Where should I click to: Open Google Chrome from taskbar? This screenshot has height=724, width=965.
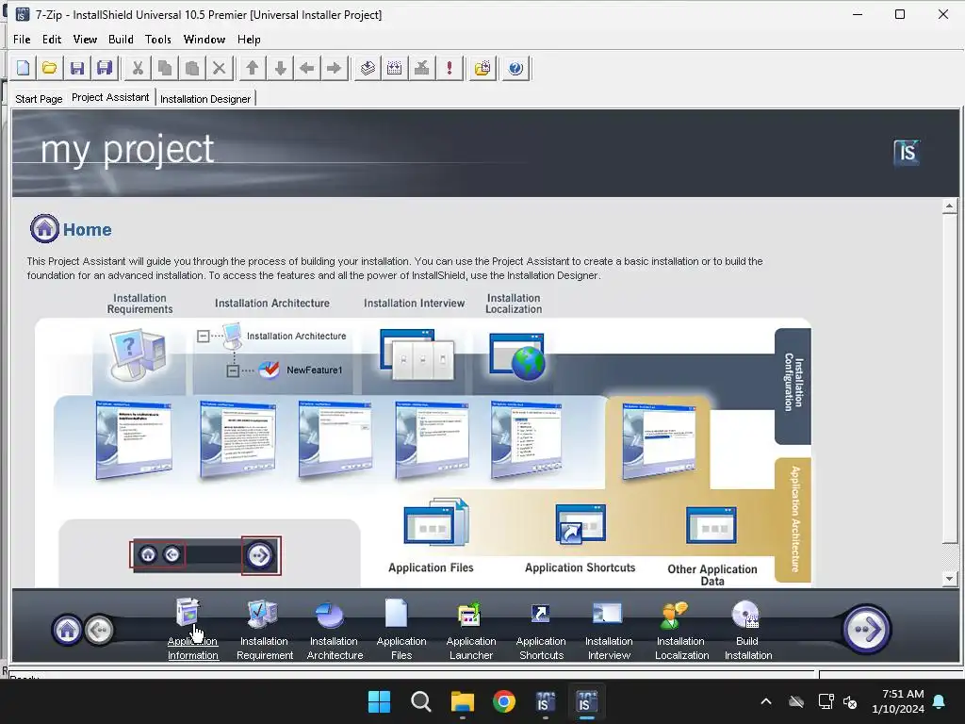click(x=503, y=701)
